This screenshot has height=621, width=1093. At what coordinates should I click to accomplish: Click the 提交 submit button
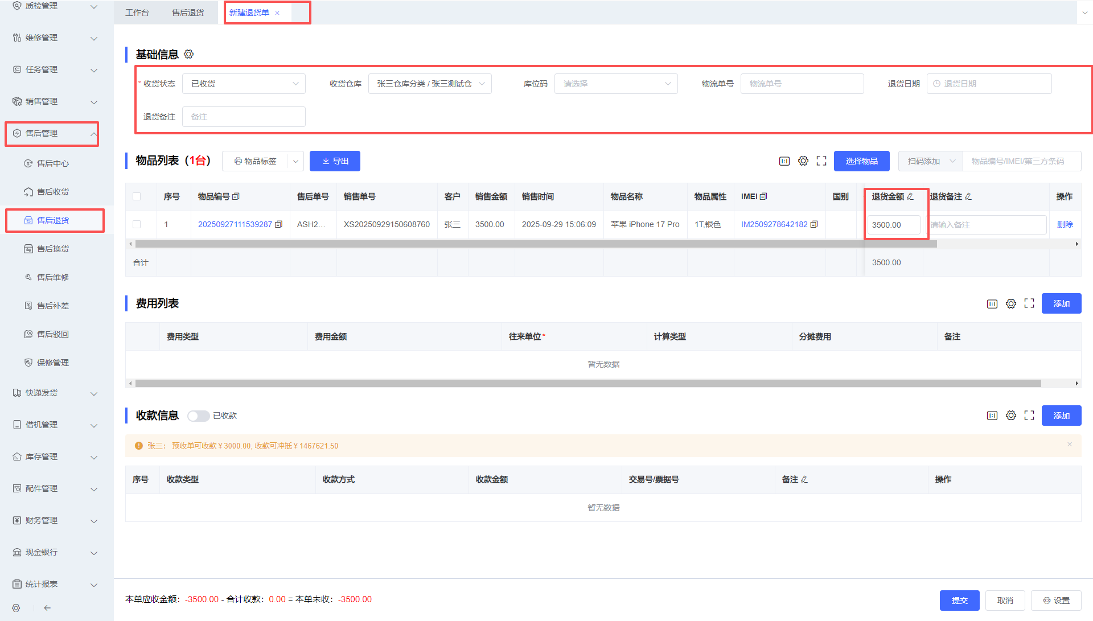point(959,600)
